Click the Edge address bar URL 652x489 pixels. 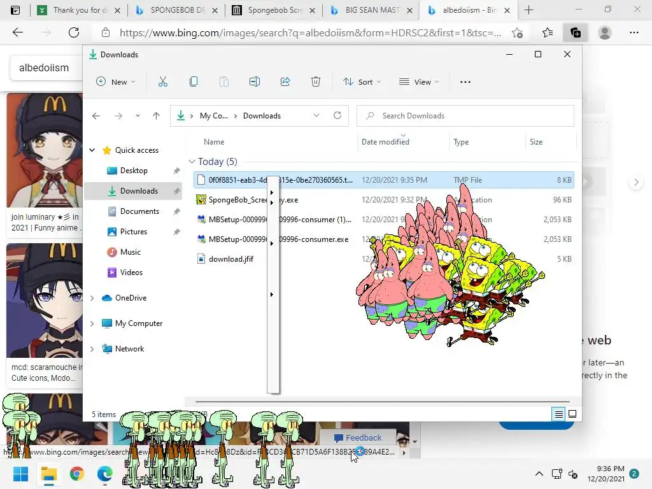coord(310,33)
